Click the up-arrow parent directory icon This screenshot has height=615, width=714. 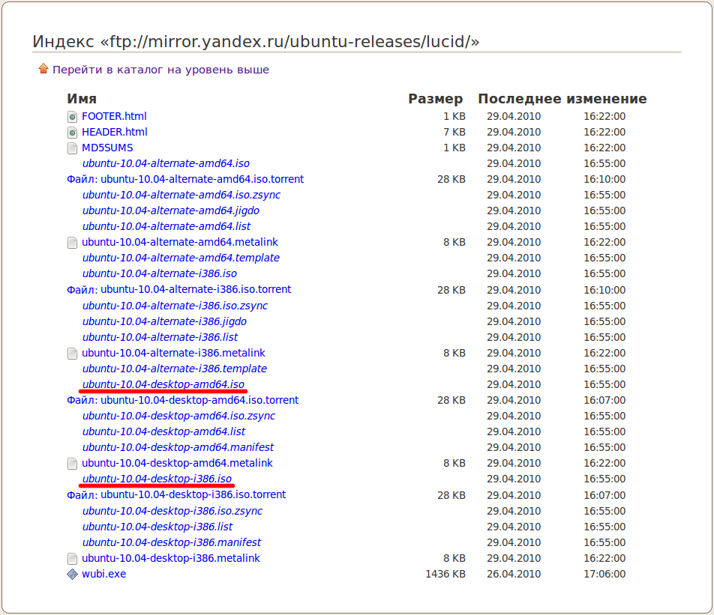pyautogui.click(x=43, y=69)
